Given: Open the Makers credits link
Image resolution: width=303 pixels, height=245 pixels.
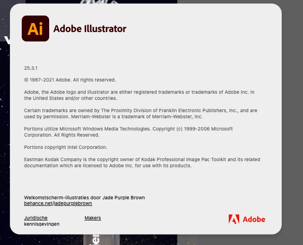Looking at the screenshot, I should pyautogui.click(x=93, y=218).
